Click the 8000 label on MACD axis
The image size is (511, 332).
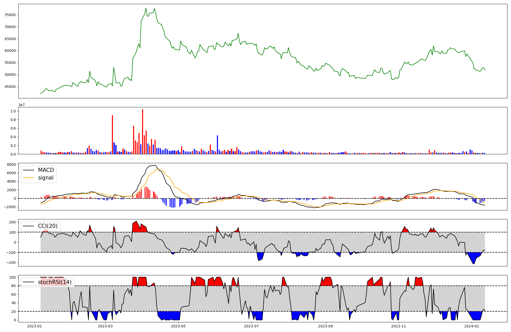coord(11,164)
